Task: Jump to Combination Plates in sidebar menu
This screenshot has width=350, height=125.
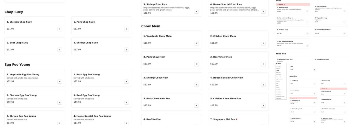Action: coord(280,96)
